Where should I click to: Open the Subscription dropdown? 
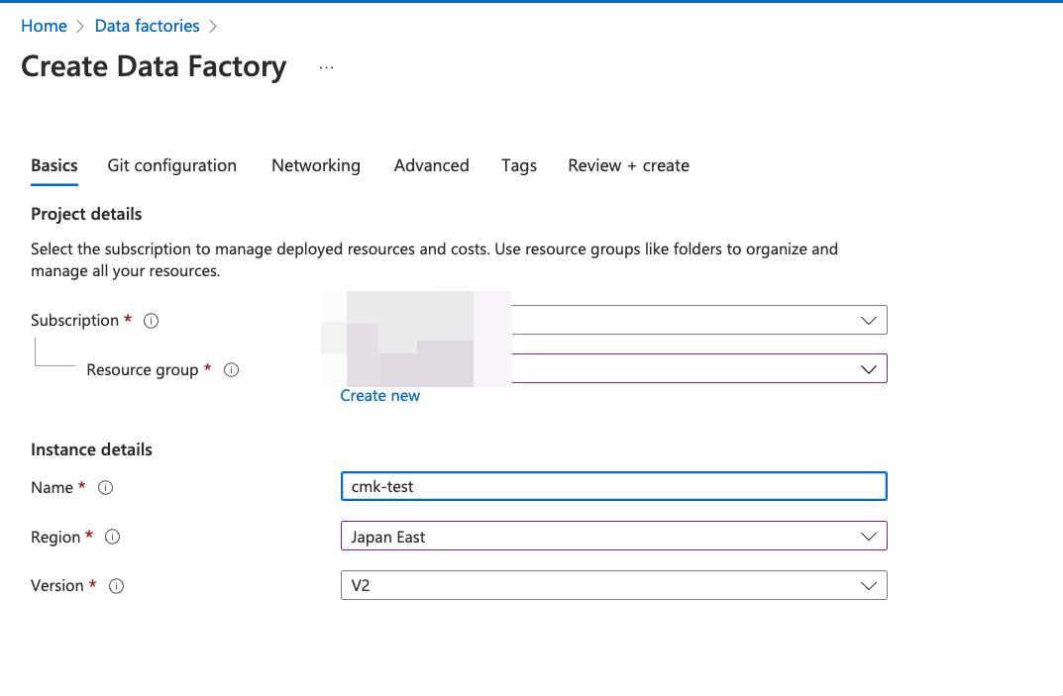[869, 320]
